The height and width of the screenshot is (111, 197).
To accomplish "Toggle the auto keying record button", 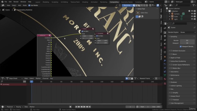I will click(x=70, y=107).
